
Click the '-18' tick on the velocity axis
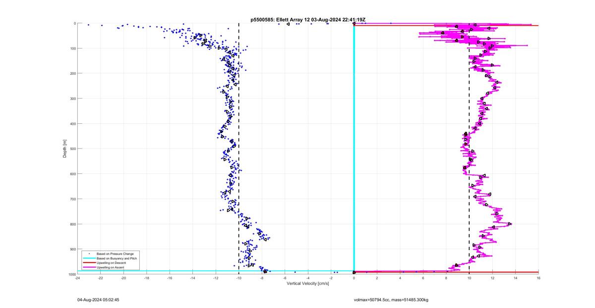click(147, 278)
